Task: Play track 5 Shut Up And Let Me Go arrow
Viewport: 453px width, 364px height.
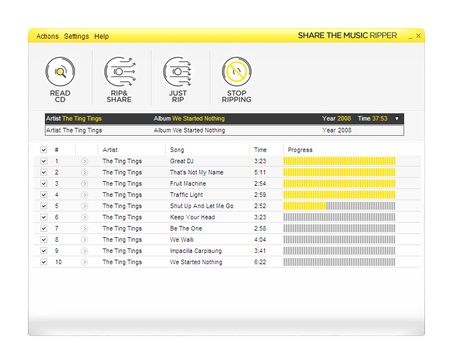Action: 84,206
